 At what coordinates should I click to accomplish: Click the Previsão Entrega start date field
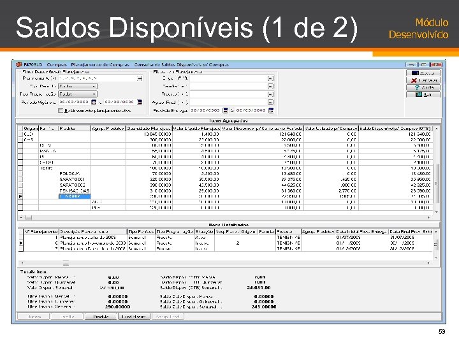[x=206, y=110]
